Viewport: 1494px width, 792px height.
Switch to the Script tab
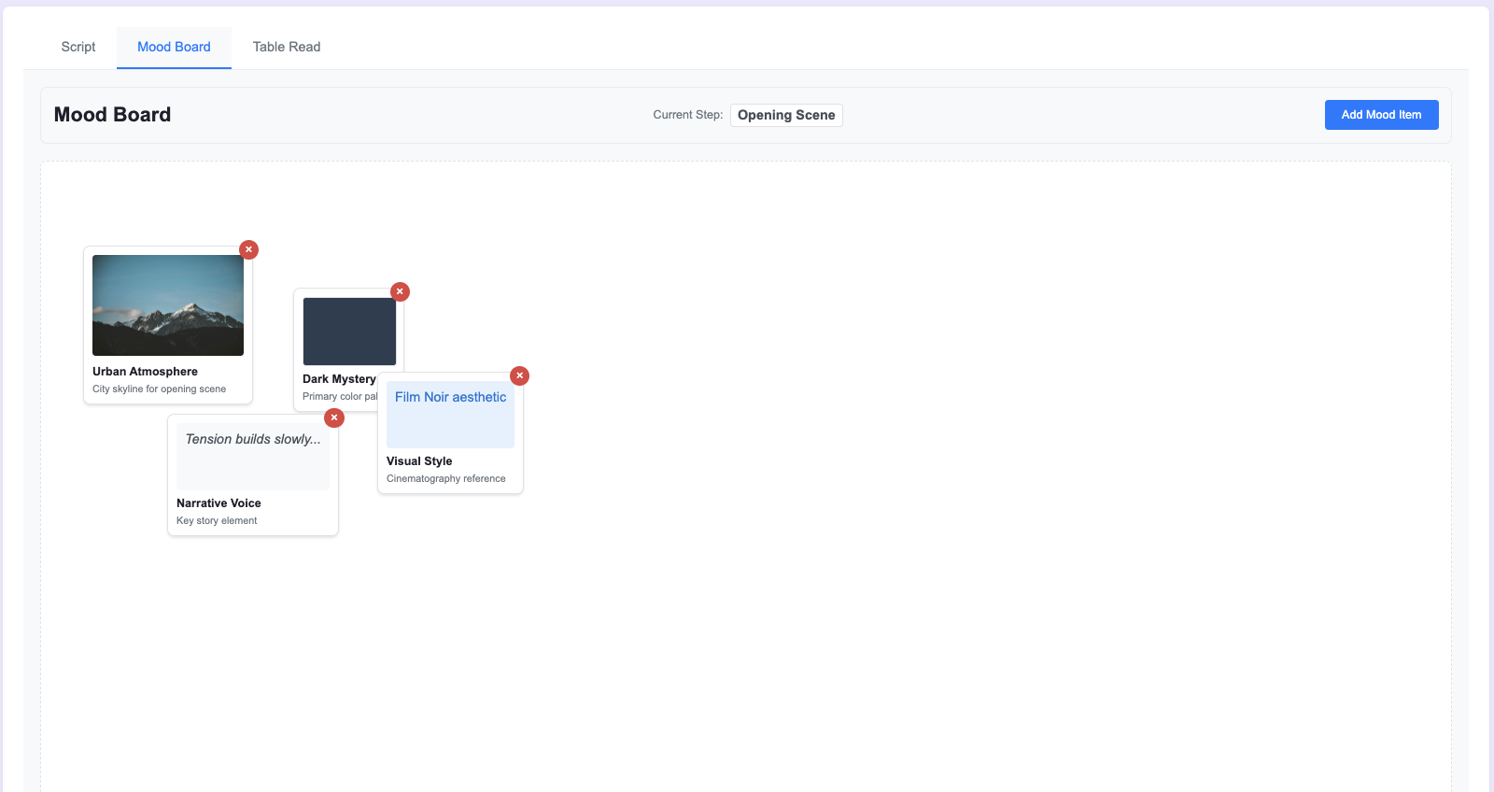[78, 47]
